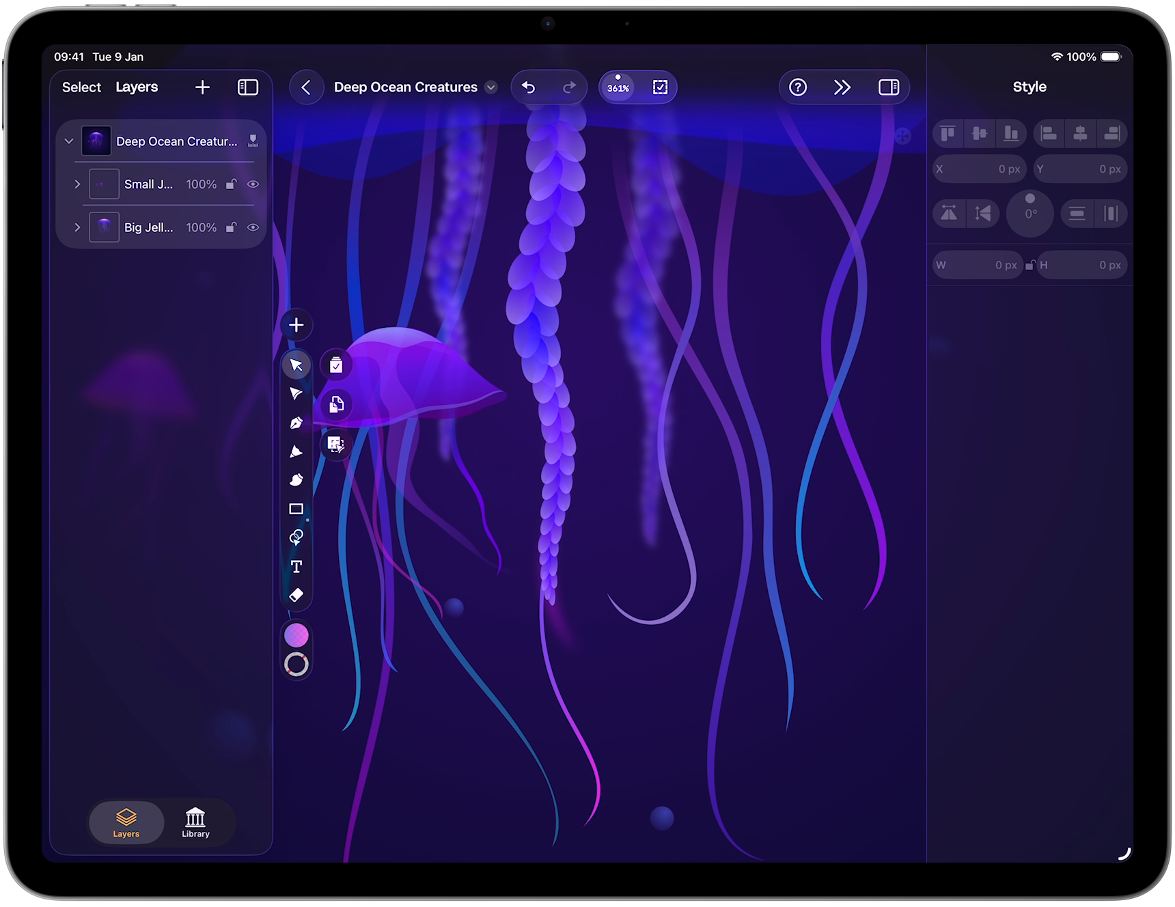Activate the Pen tool in the toolbar
Image resolution: width=1175 pixels, height=907 pixels.
(x=296, y=423)
